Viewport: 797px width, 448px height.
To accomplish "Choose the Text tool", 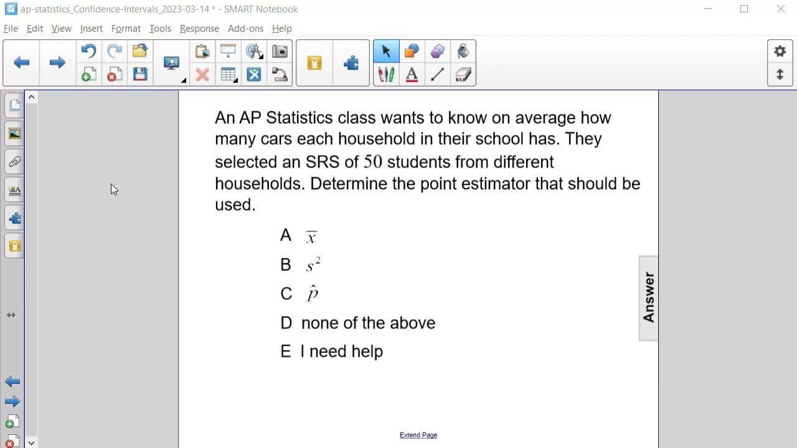I will point(412,75).
